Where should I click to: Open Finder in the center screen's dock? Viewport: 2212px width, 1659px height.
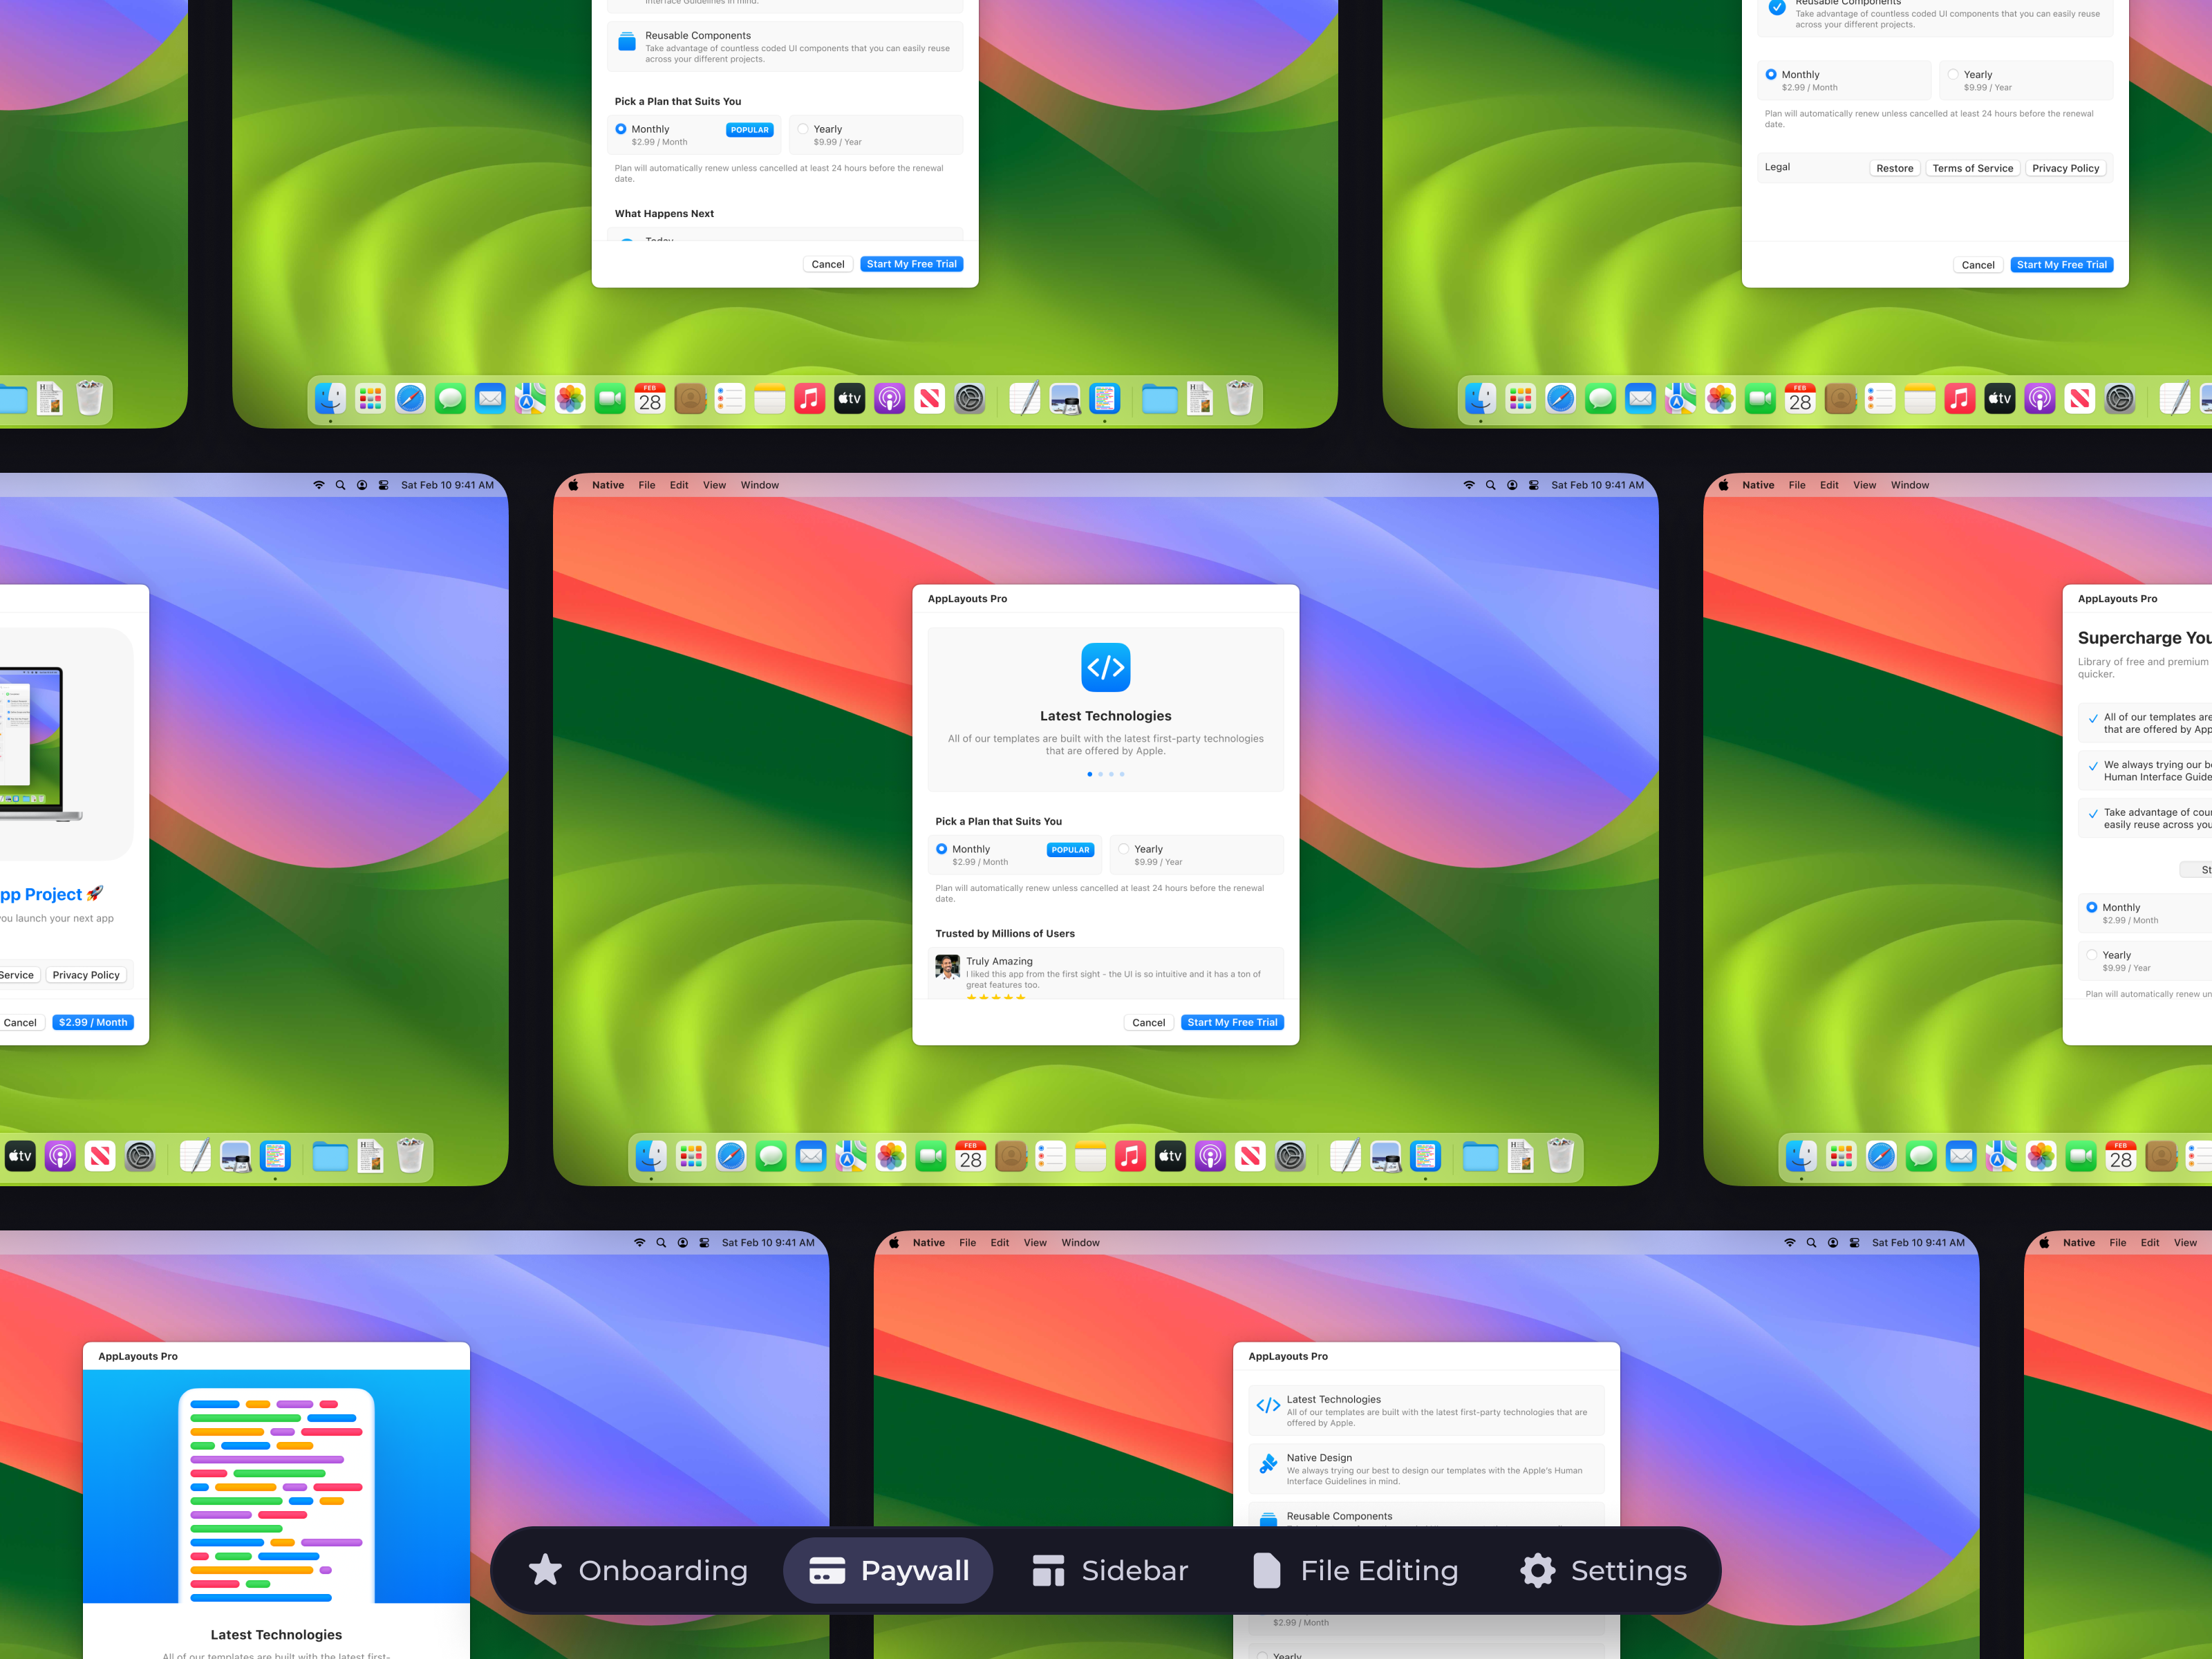point(651,1157)
